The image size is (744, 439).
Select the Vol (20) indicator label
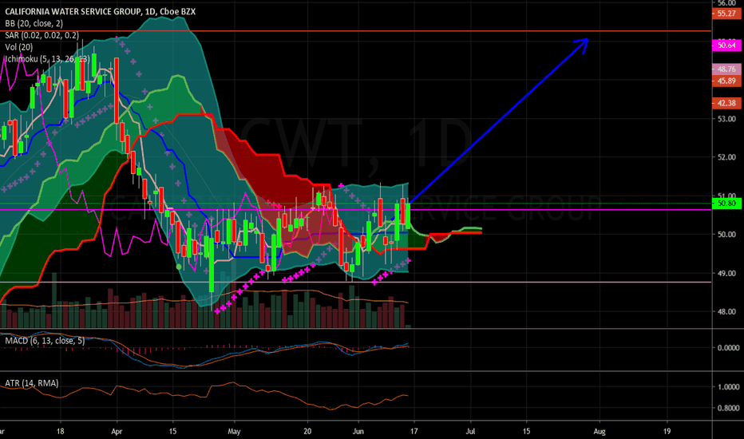click(19, 47)
